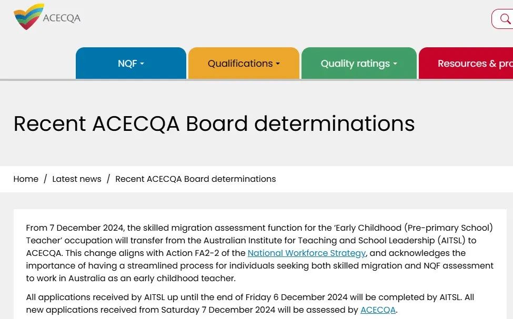Click the Recent ACECQA Board determinations page heading
The width and height of the screenshot is (513, 319).
click(x=214, y=124)
